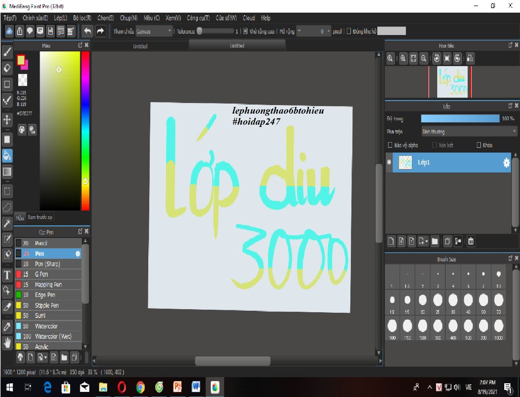The width and height of the screenshot is (520, 397).
Task: Enable Khóa lock checkbox
Action: pos(478,145)
